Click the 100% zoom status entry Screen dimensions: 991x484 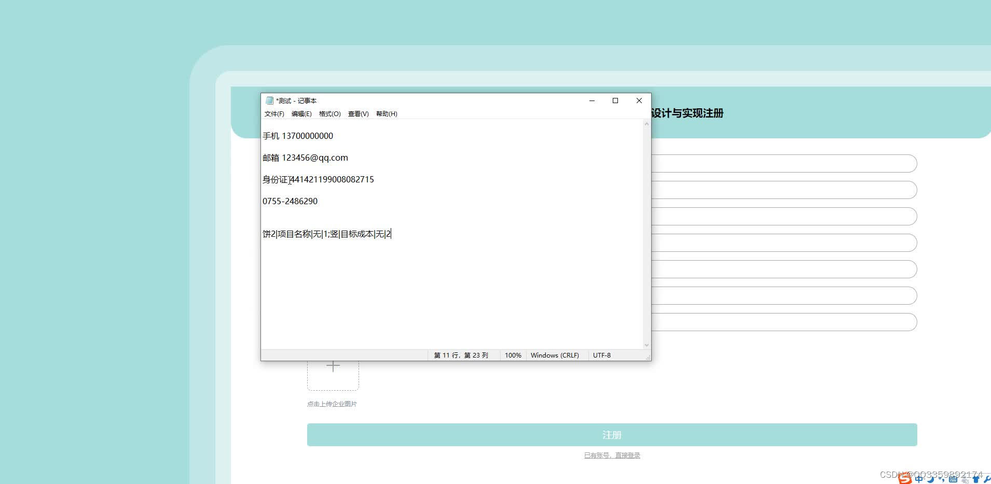[513, 355]
